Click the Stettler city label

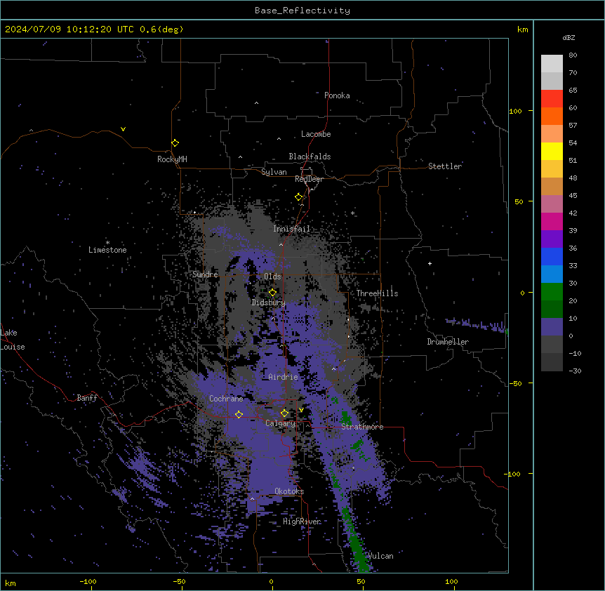[x=445, y=166]
